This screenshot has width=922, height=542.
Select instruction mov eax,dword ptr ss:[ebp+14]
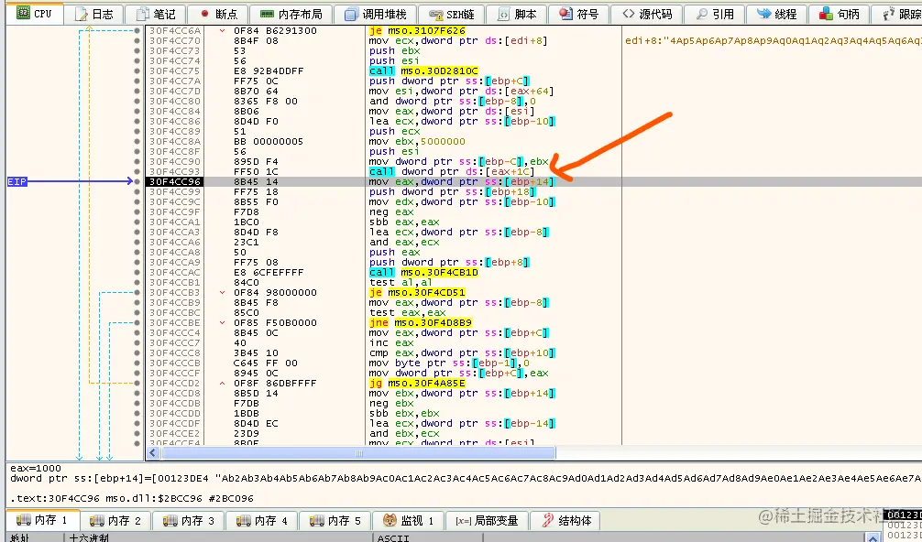[x=462, y=181]
